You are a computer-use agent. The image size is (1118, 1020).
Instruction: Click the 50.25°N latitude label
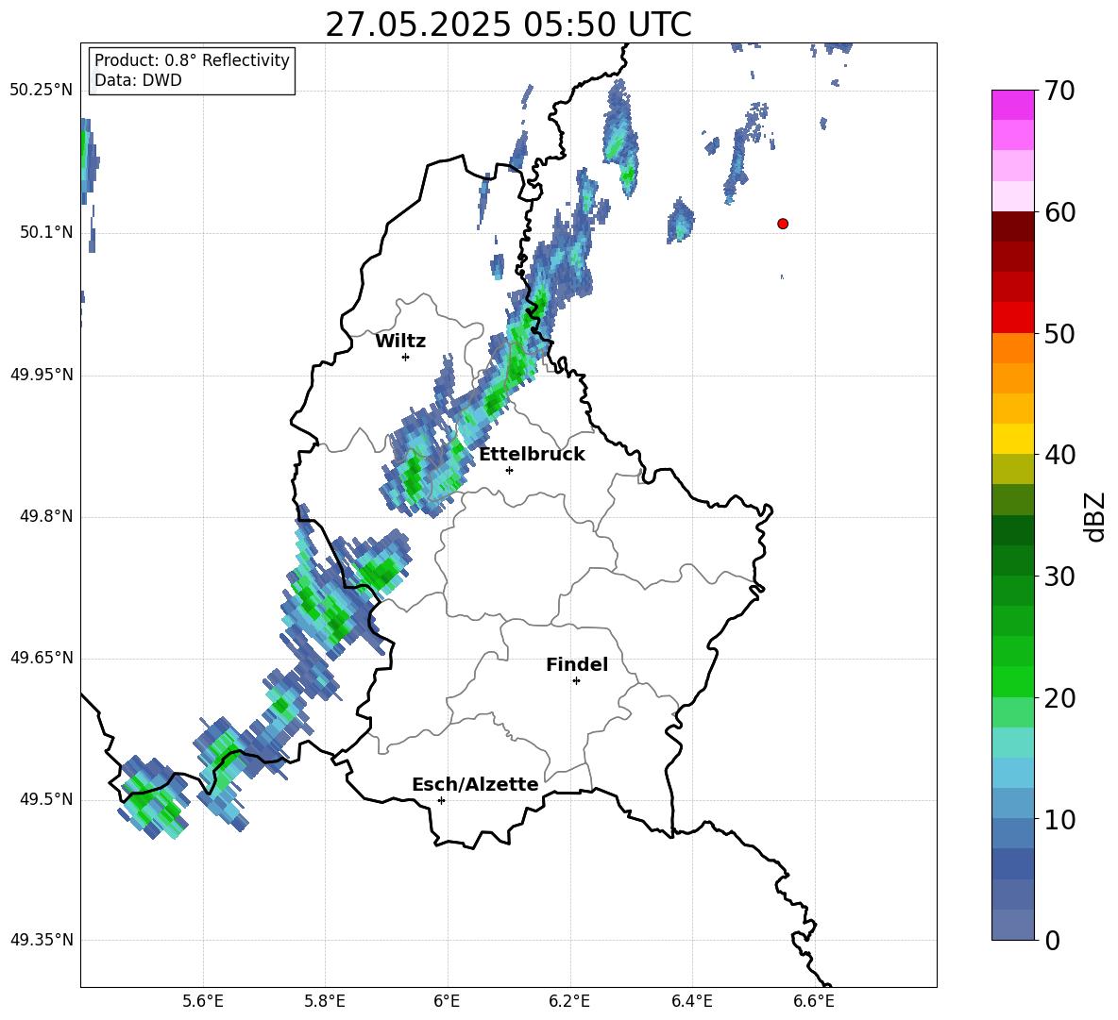click(42, 91)
